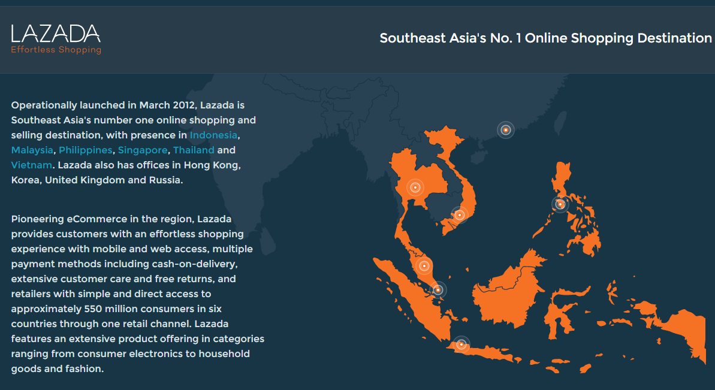715x390 pixels.
Task: Open the Indonesia link
Action: coord(213,135)
